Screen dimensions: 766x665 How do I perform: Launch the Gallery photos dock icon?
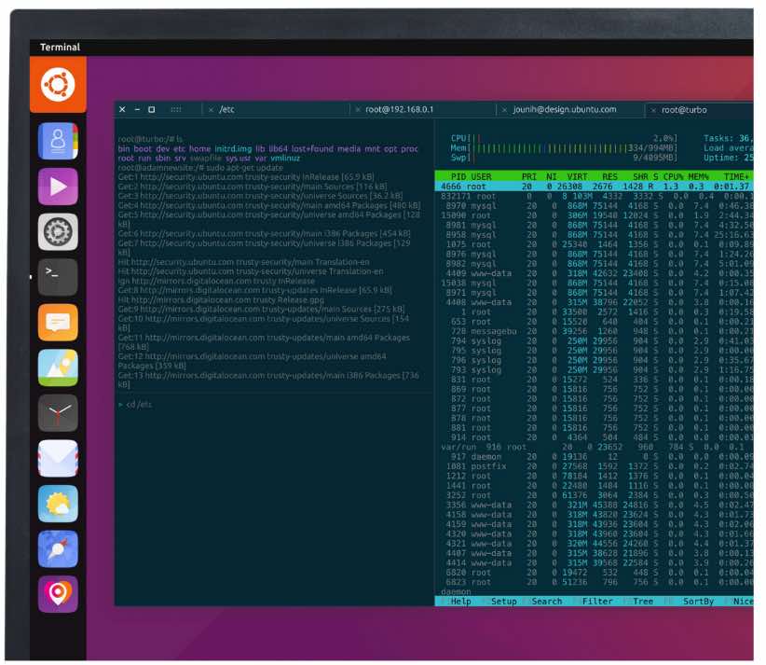click(58, 367)
